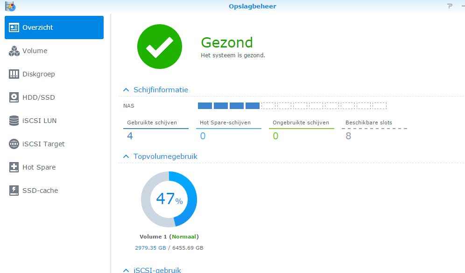This screenshot has height=273, width=465.
Task: Click the Opslagbeheer app icon in title bar
Action: pyautogui.click(x=10, y=6)
